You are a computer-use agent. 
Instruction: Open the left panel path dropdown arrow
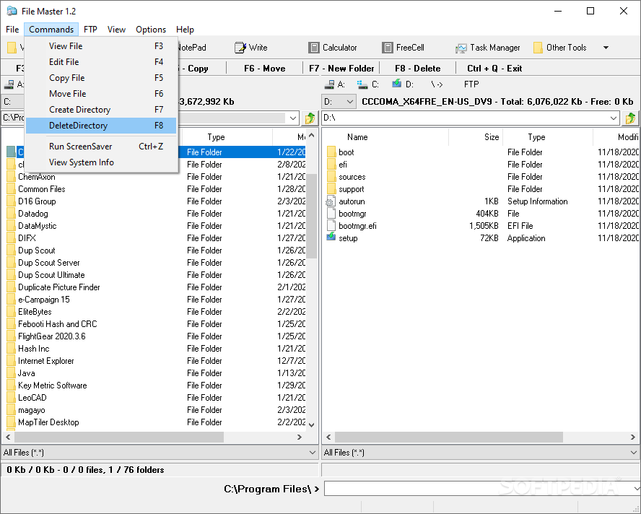point(292,118)
